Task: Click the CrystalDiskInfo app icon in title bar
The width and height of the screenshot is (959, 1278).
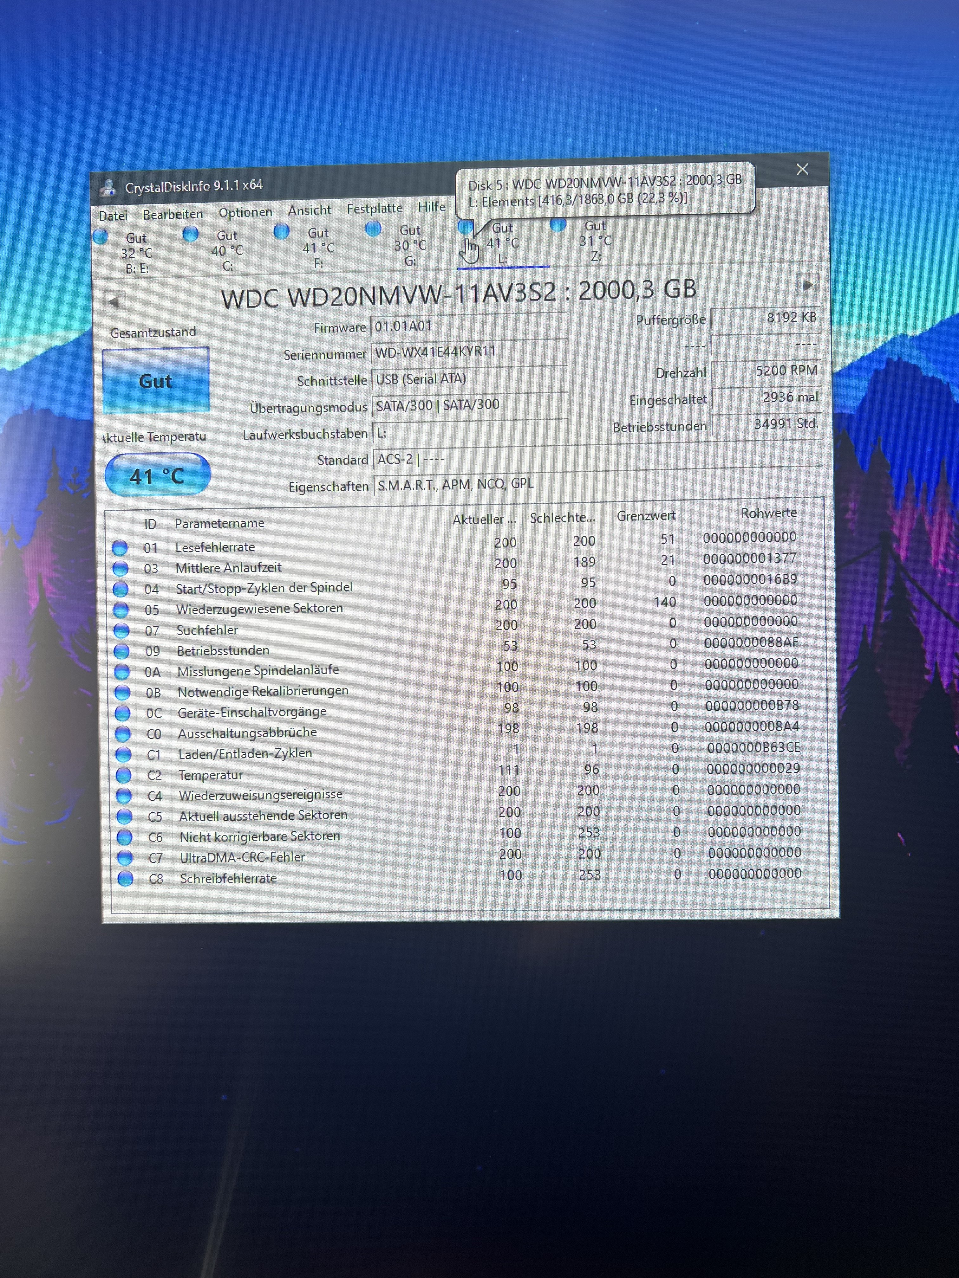Action: [108, 188]
